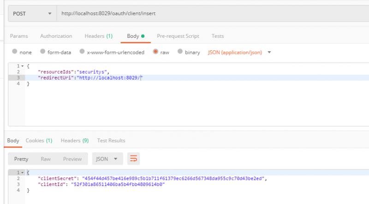The image size is (369, 204).
Task: Open the POST method dropdown
Action: (32, 14)
